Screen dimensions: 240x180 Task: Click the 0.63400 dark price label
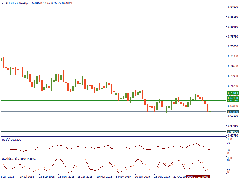(x=232, y=131)
